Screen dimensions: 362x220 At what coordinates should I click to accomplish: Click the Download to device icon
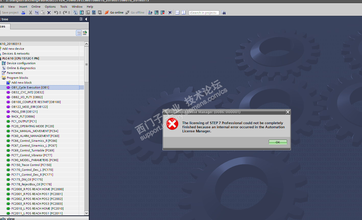(x=82, y=12)
